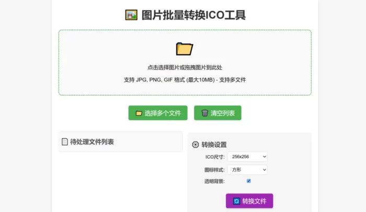Image resolution: width=366 pixels, height=212 pixels.
Task: Click the refresh icon on 转换文件 button
Action: (236, 201)
